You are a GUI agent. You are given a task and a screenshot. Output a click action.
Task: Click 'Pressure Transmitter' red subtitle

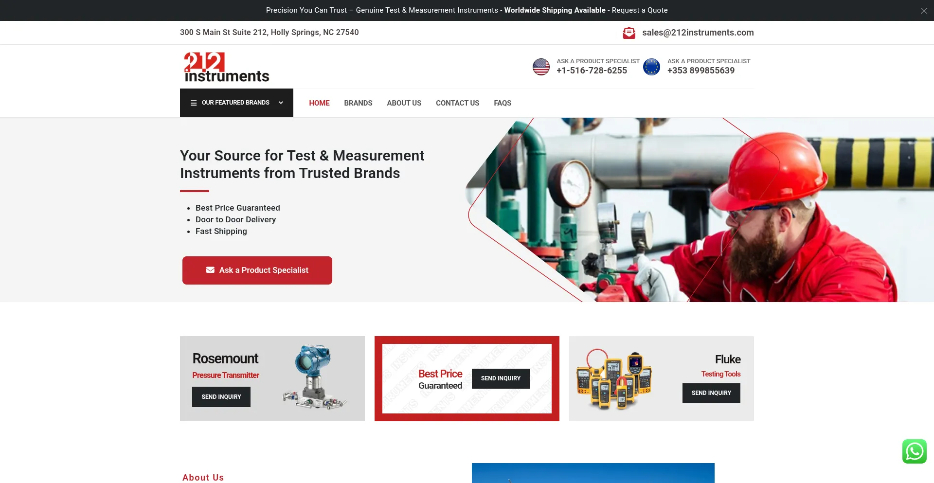[226, 376]
